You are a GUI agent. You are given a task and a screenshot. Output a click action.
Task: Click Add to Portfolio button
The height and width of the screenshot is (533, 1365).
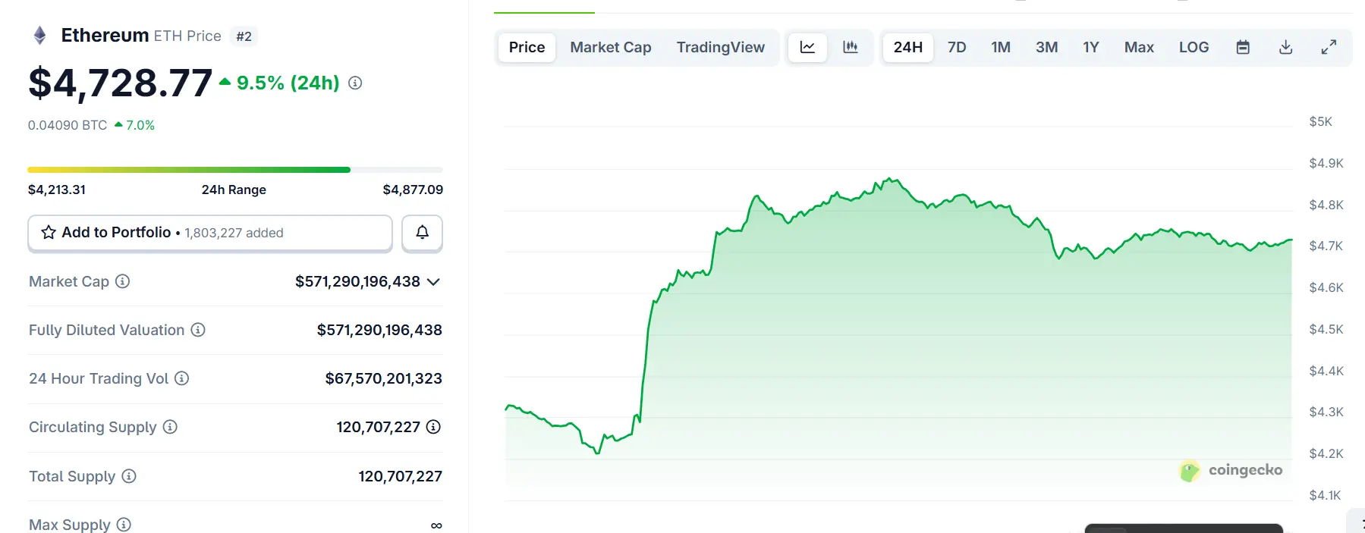point(210,233)
